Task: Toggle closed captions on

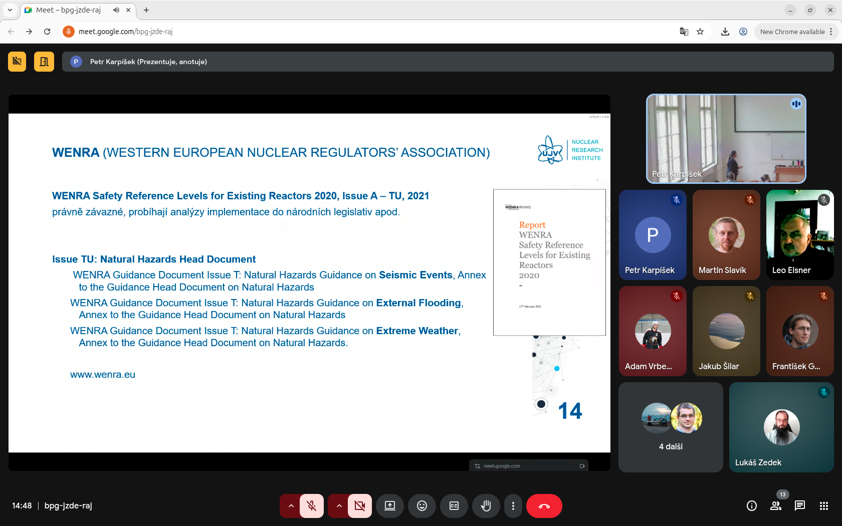Action: point(454,506)
